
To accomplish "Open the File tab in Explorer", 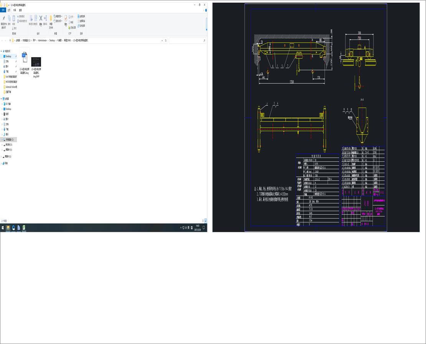I will (3, 10).
